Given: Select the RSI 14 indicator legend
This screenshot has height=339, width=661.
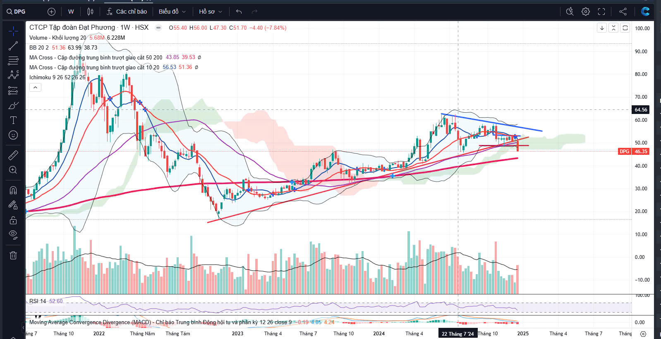Looking at the screenshot, I should tap(38, 301).
